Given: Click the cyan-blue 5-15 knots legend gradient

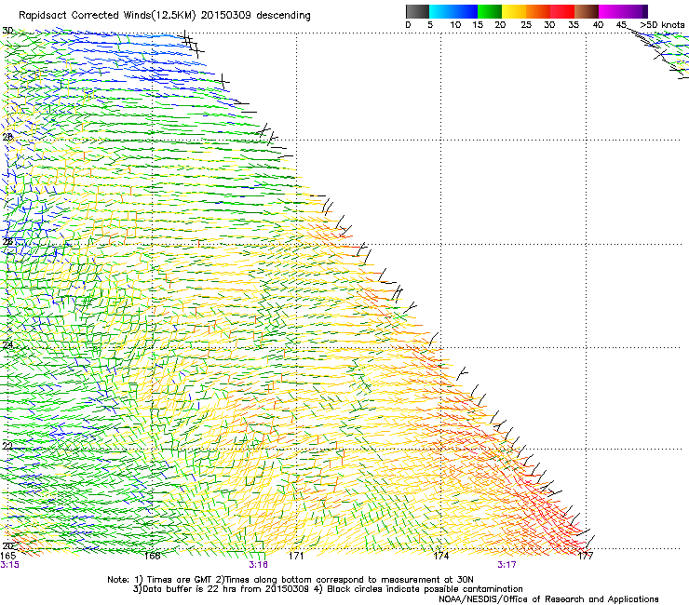Looking at the screenshot, I should pos(453,11).
